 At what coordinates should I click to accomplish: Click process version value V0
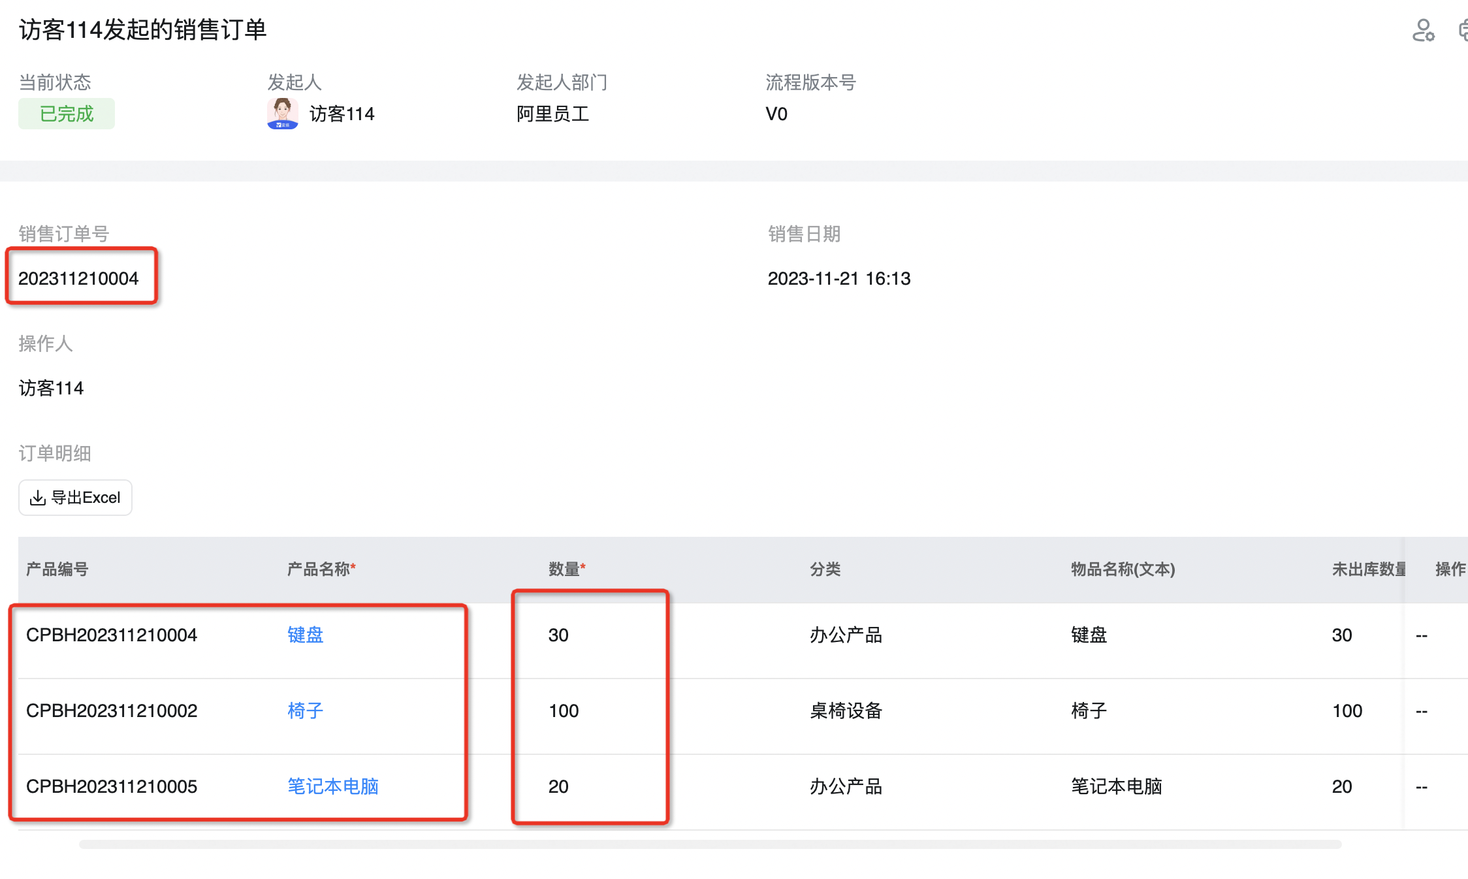tap(776, 114)
